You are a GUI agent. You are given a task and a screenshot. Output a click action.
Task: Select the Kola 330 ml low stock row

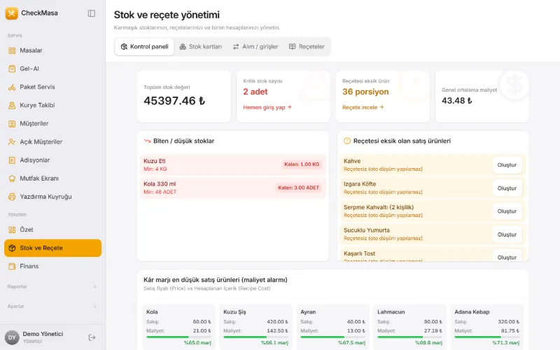[233, 188]
